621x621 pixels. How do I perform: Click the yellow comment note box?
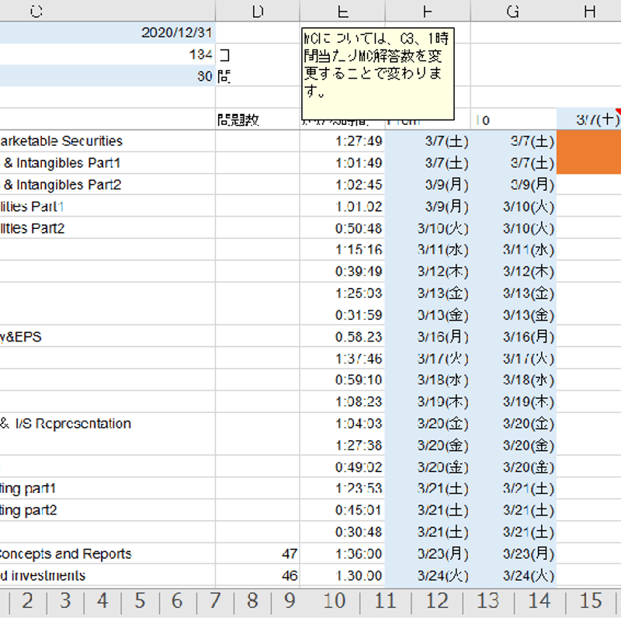tap(378, 74)
